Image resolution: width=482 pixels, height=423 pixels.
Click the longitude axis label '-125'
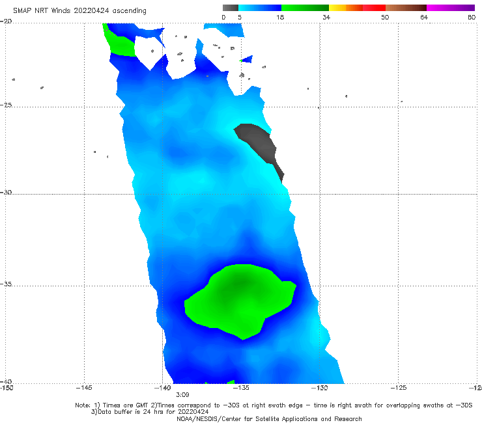coord(399,388)
